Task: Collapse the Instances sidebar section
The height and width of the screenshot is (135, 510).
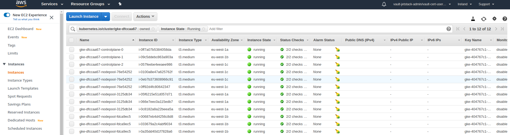Action: (4, 64)
